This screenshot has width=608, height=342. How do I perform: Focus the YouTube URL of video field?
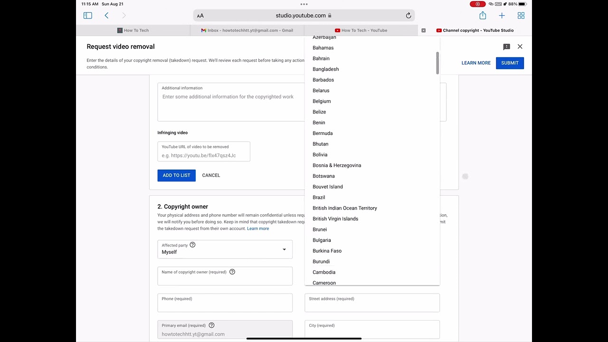coord(204,152)
